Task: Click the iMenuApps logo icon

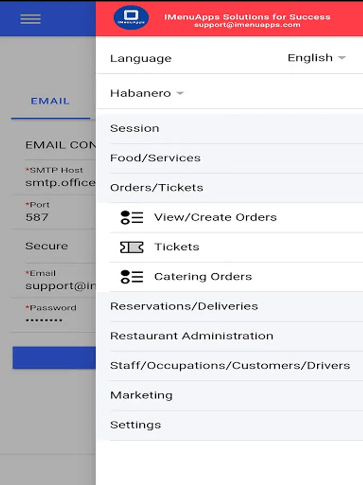Action: pos(131,18)
